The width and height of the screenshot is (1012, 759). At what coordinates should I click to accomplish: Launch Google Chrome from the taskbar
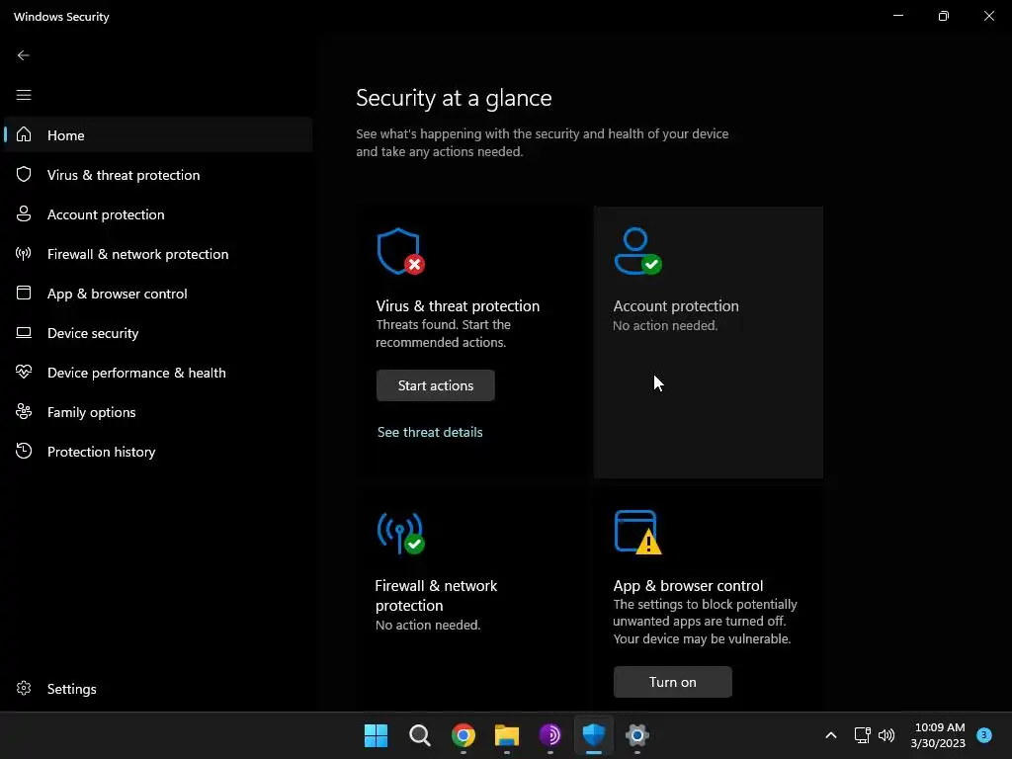pos(464,735)
